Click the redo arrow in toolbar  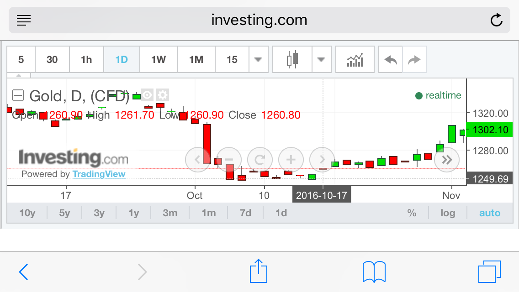point(414,59)
